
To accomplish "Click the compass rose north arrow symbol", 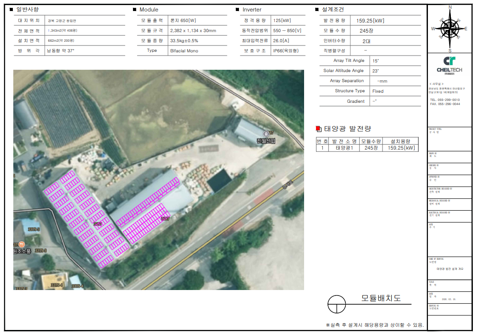I will point(449,28).
